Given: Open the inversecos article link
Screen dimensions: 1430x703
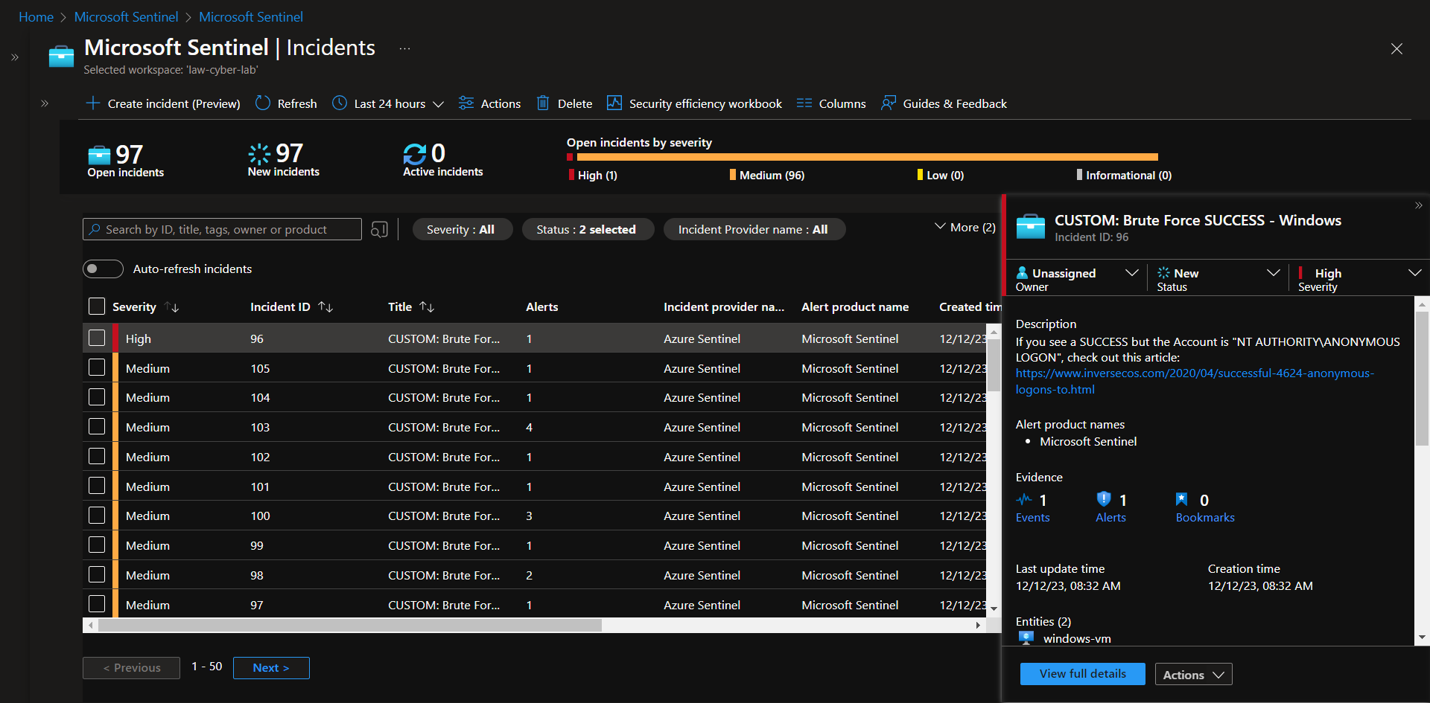Looking at the screenshot, I should pos(1195,381).
